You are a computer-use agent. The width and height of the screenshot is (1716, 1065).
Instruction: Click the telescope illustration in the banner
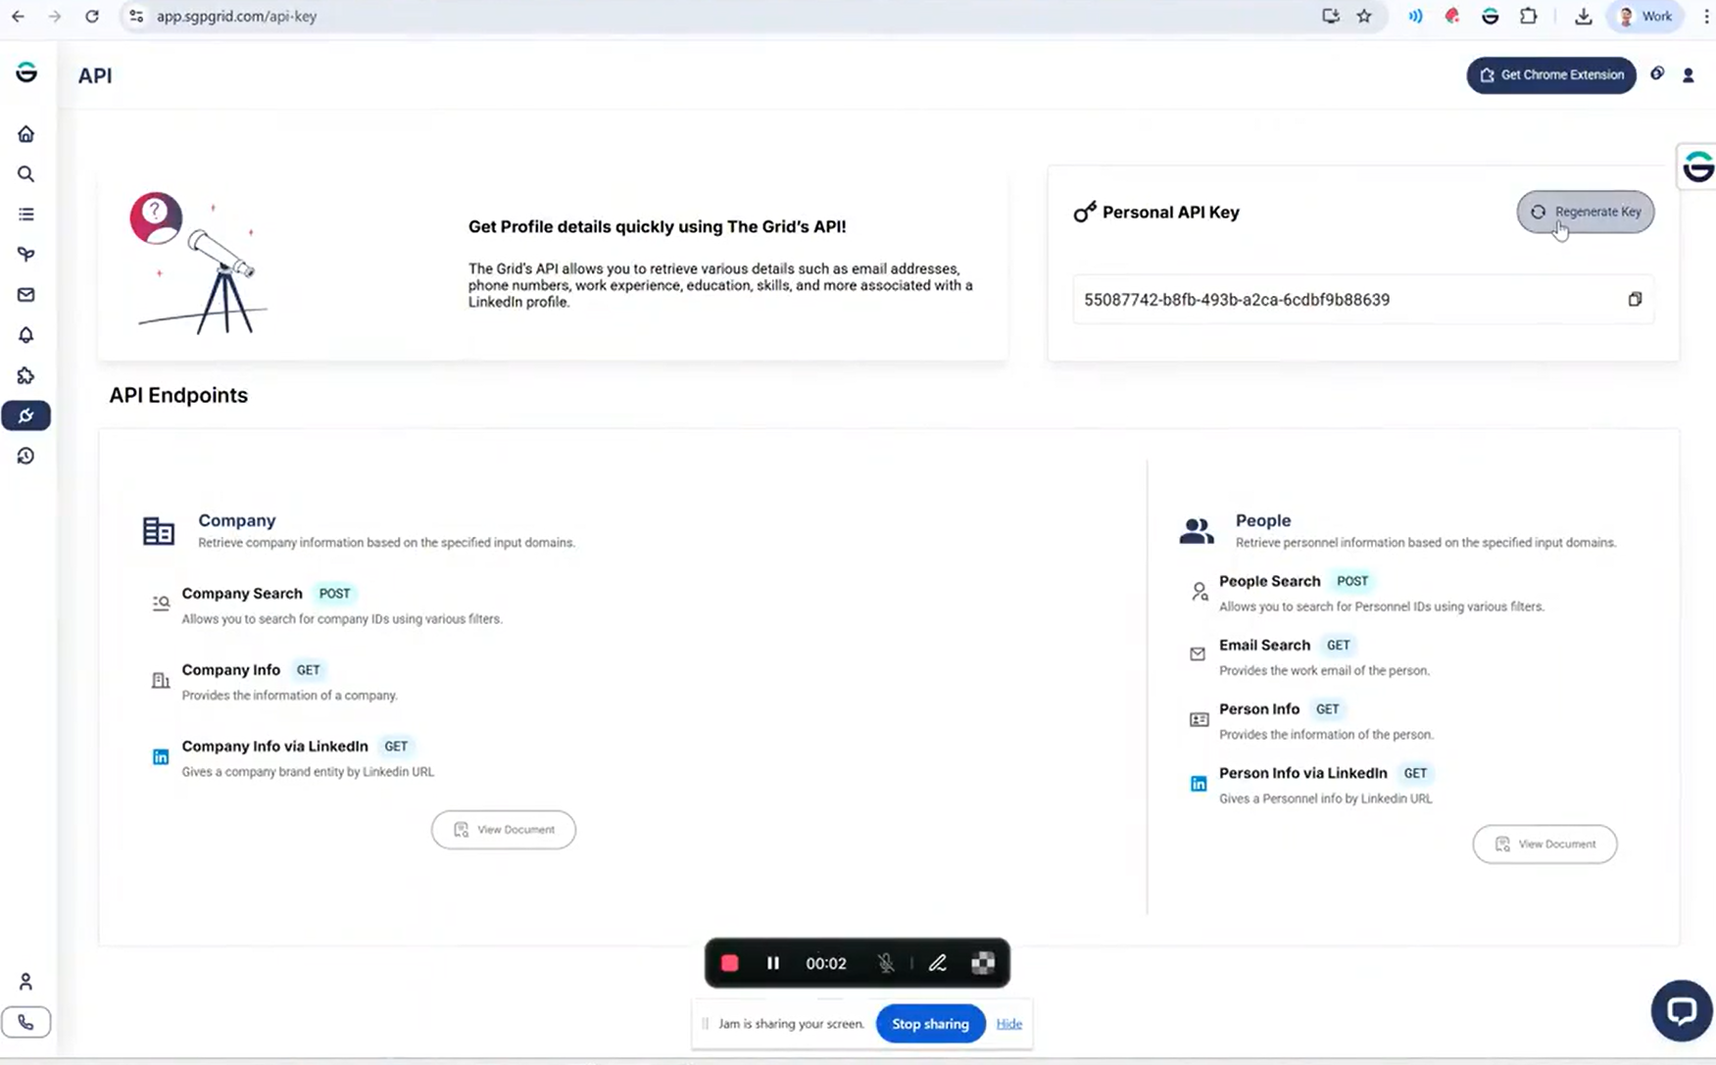point(199,264)
